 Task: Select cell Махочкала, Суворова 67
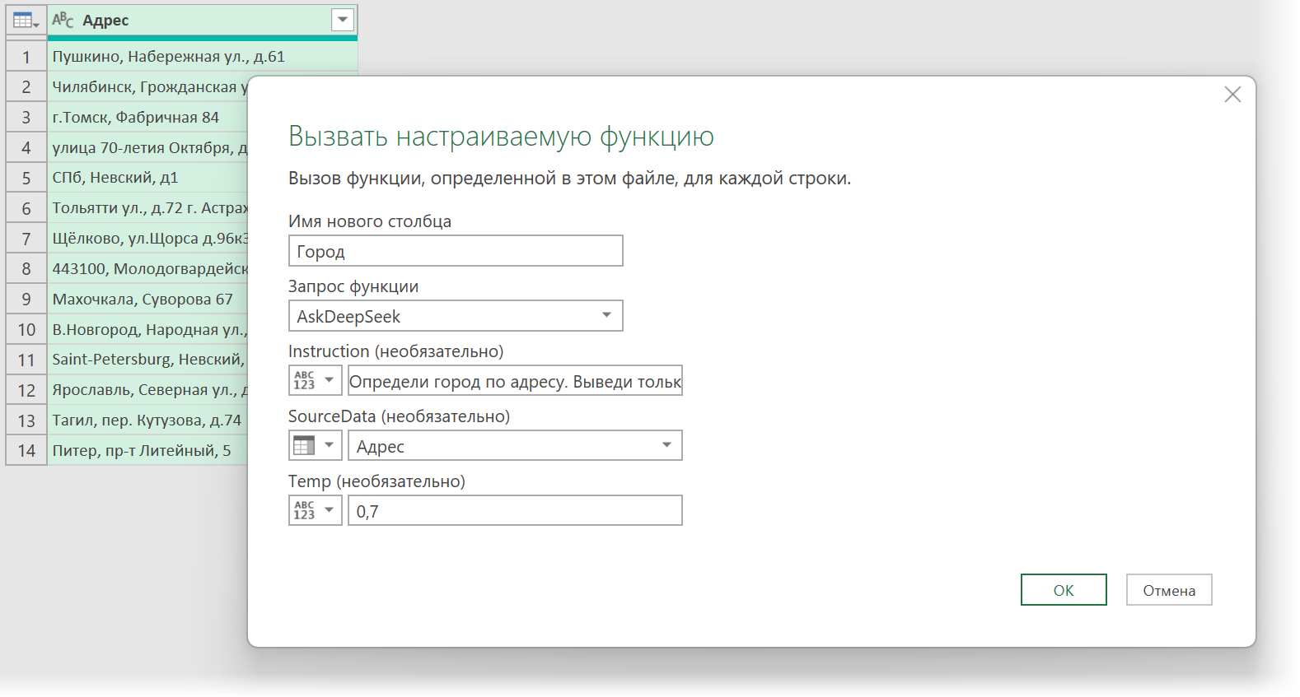coord(147,300)
